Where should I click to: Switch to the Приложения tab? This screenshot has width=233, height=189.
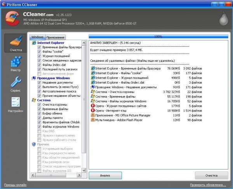pos(56,37)
